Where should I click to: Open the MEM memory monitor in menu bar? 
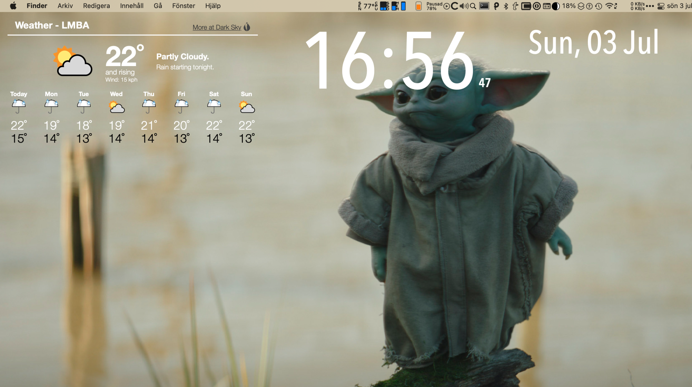point(401,6)
